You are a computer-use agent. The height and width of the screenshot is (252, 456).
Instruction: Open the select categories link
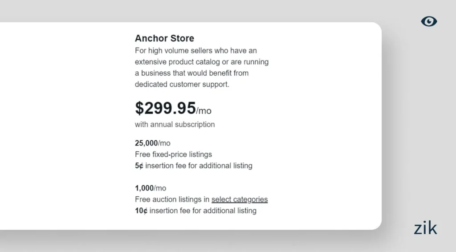coord(240,199)
